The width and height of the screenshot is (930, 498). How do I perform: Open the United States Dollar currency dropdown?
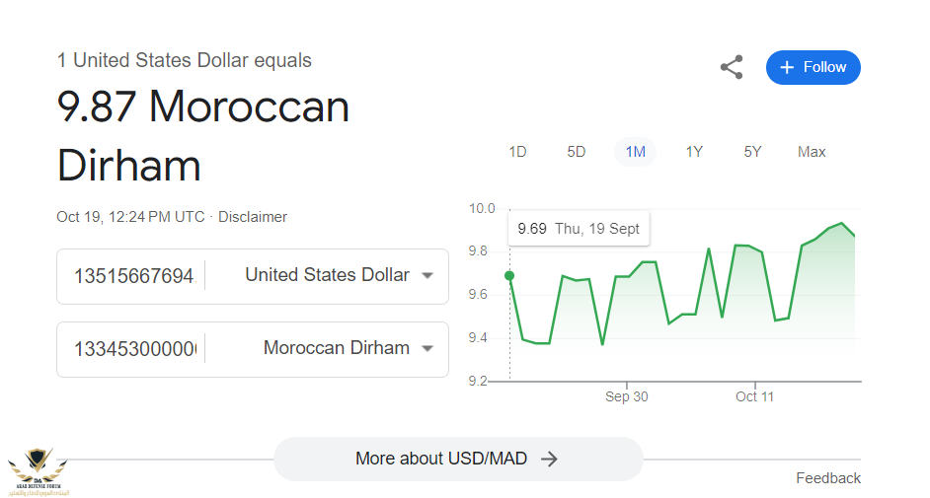339,275
